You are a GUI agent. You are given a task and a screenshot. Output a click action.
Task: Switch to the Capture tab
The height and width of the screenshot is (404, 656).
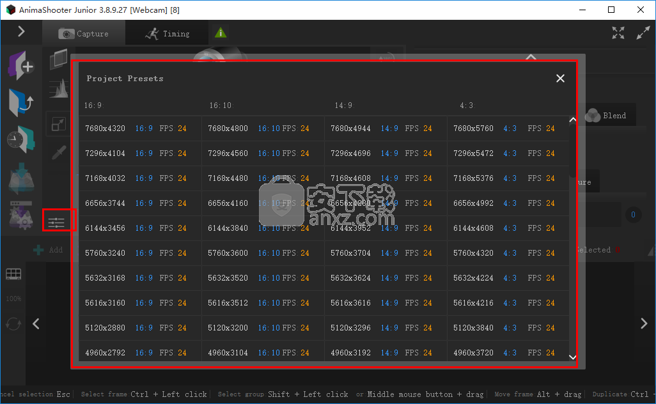pos(84,33)
